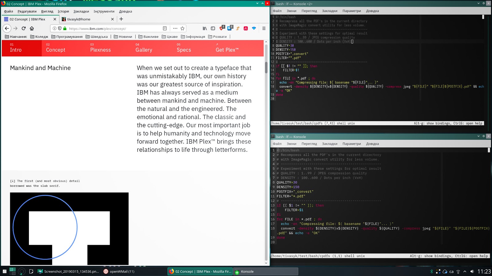Screen dimensions: 492x276
Task: Open virtual desktop pager in taskbar
Action: click(13, 271)
